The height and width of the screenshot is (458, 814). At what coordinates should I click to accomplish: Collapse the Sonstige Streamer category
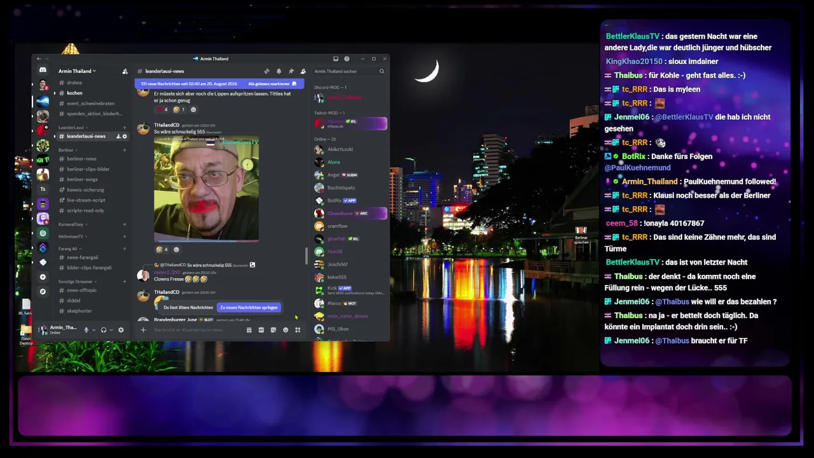click(x=77, y=281)
